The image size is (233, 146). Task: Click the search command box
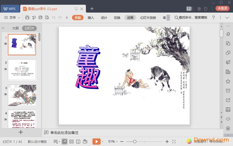191,18
